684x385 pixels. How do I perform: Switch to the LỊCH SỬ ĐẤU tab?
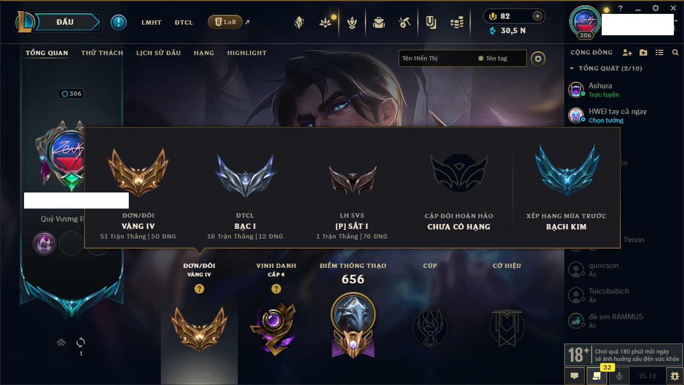[158, 53]
